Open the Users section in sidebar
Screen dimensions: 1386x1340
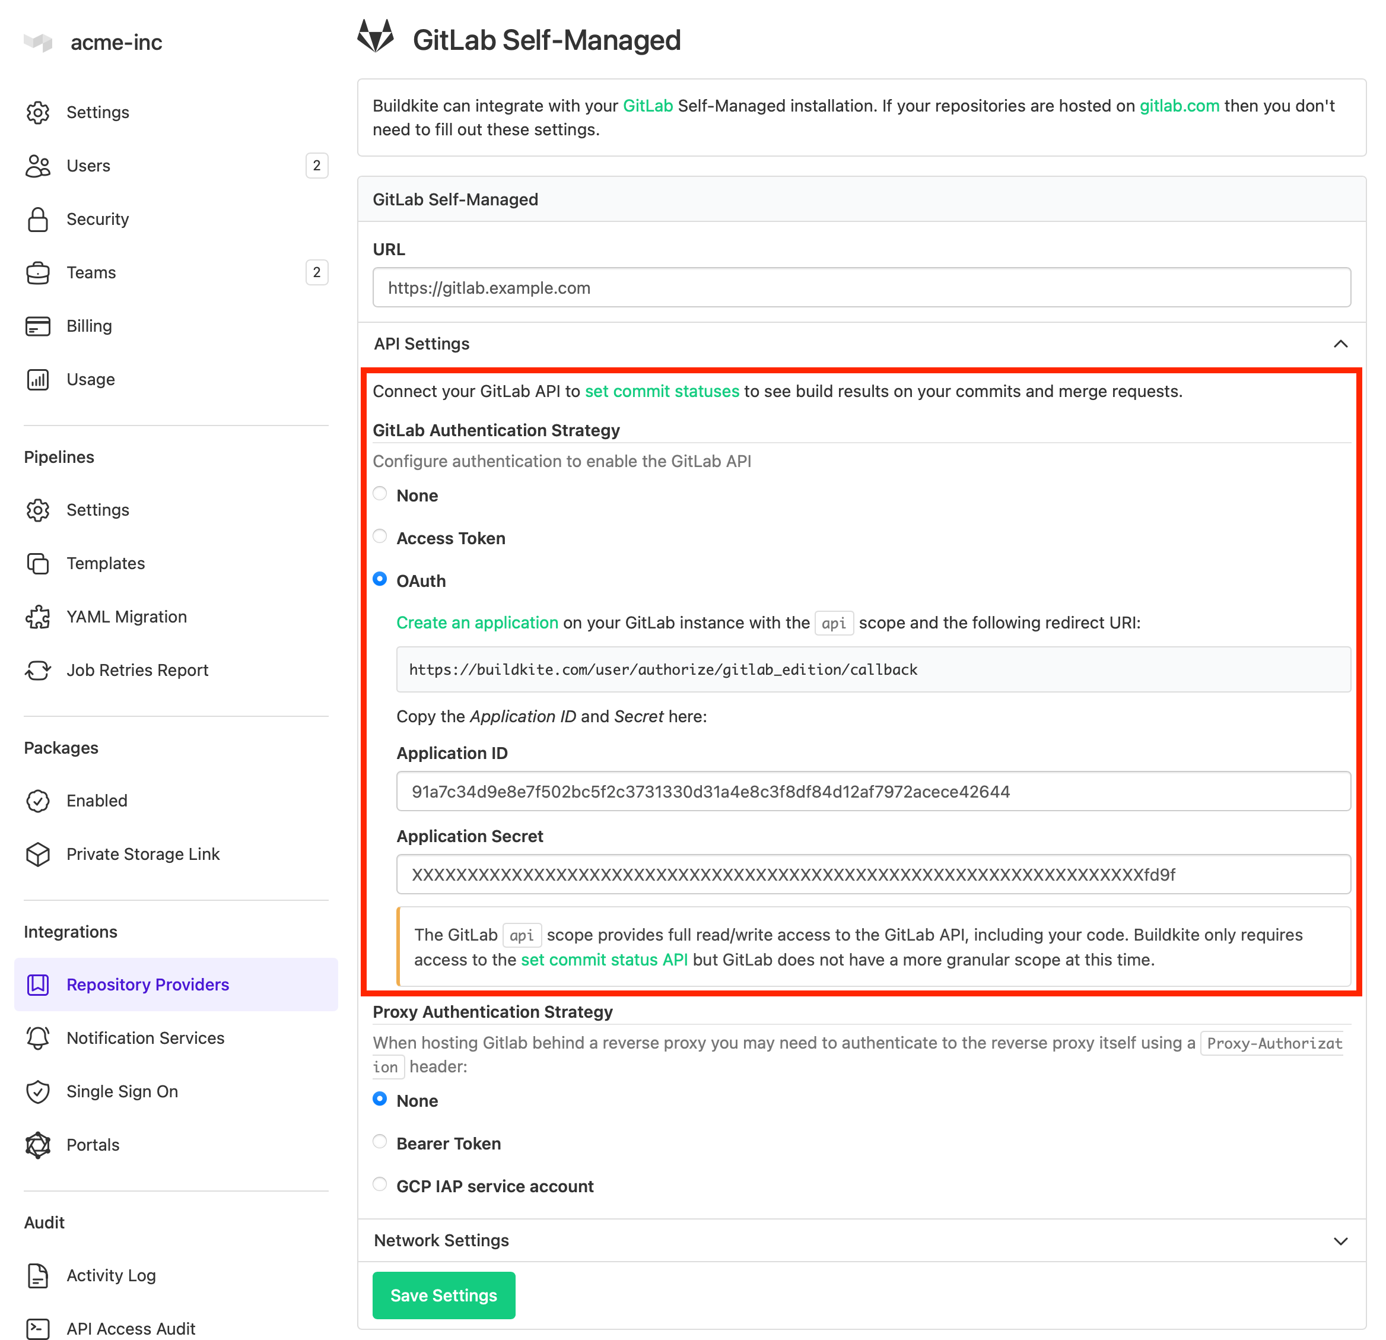(88, 166)
